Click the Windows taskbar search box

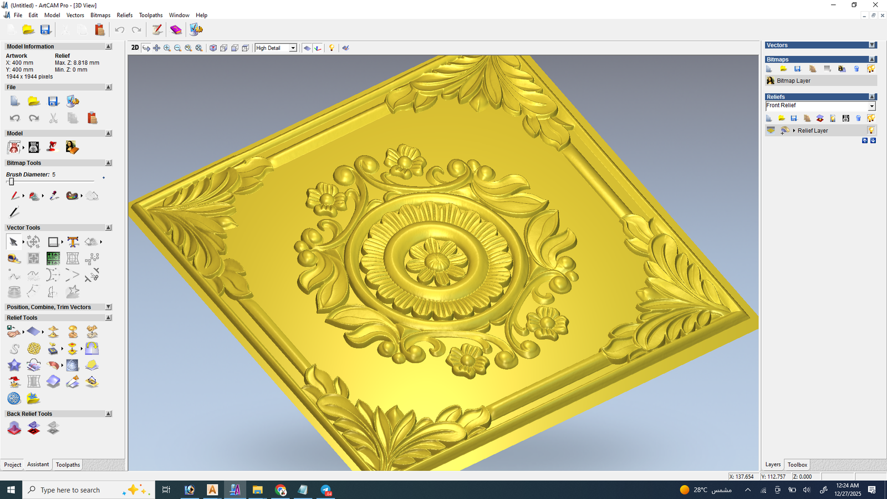tap(70, 490)
